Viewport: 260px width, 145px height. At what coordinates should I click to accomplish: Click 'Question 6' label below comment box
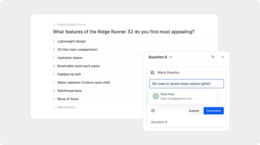[x=159, y=122]
